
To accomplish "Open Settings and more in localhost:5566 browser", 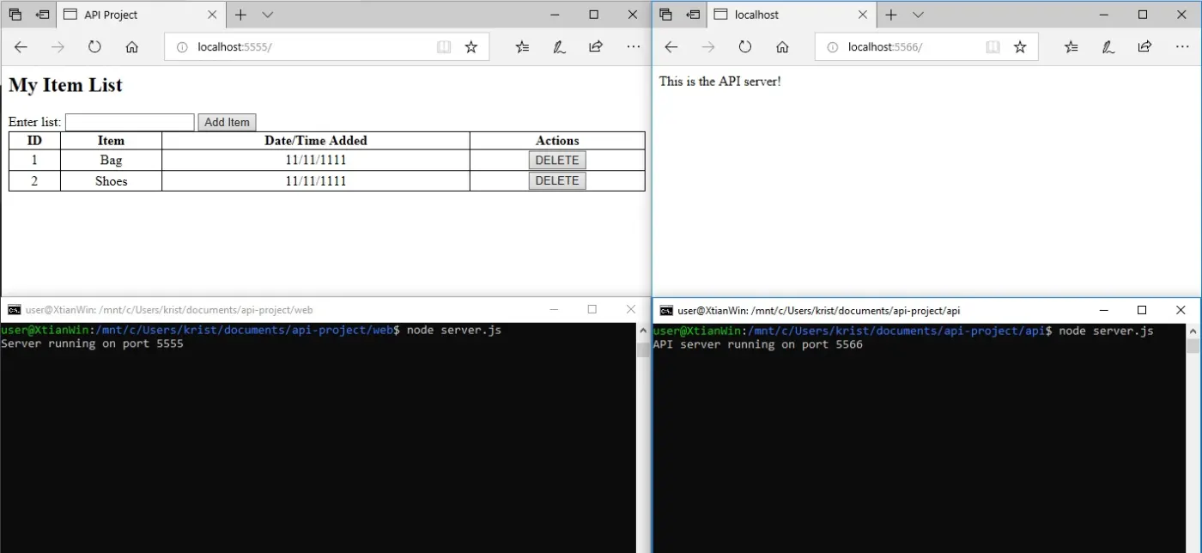I will click(x=1182, y=47).
